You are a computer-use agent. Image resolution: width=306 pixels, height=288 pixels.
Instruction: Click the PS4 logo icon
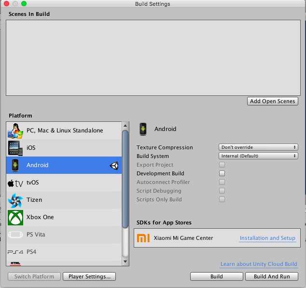(15, 252)
